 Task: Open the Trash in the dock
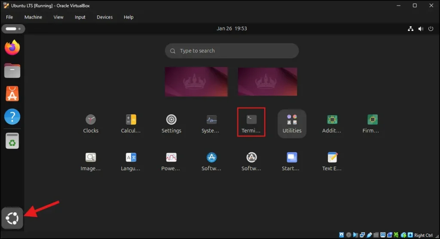tap(12, 141)
